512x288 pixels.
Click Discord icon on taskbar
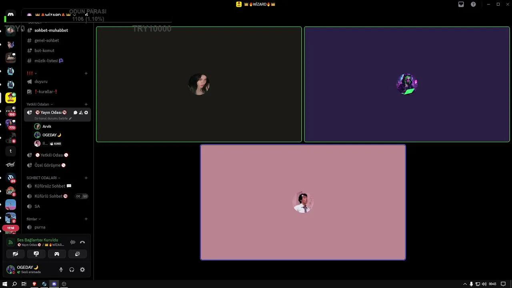[54, 284]
